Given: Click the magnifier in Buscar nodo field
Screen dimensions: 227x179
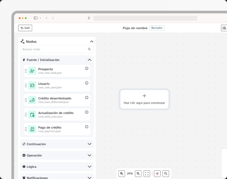Looking at the screenshot, I should (x=89, y=49).
